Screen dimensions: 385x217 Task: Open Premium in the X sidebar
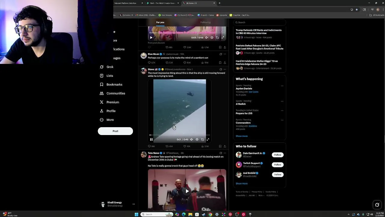109,102
